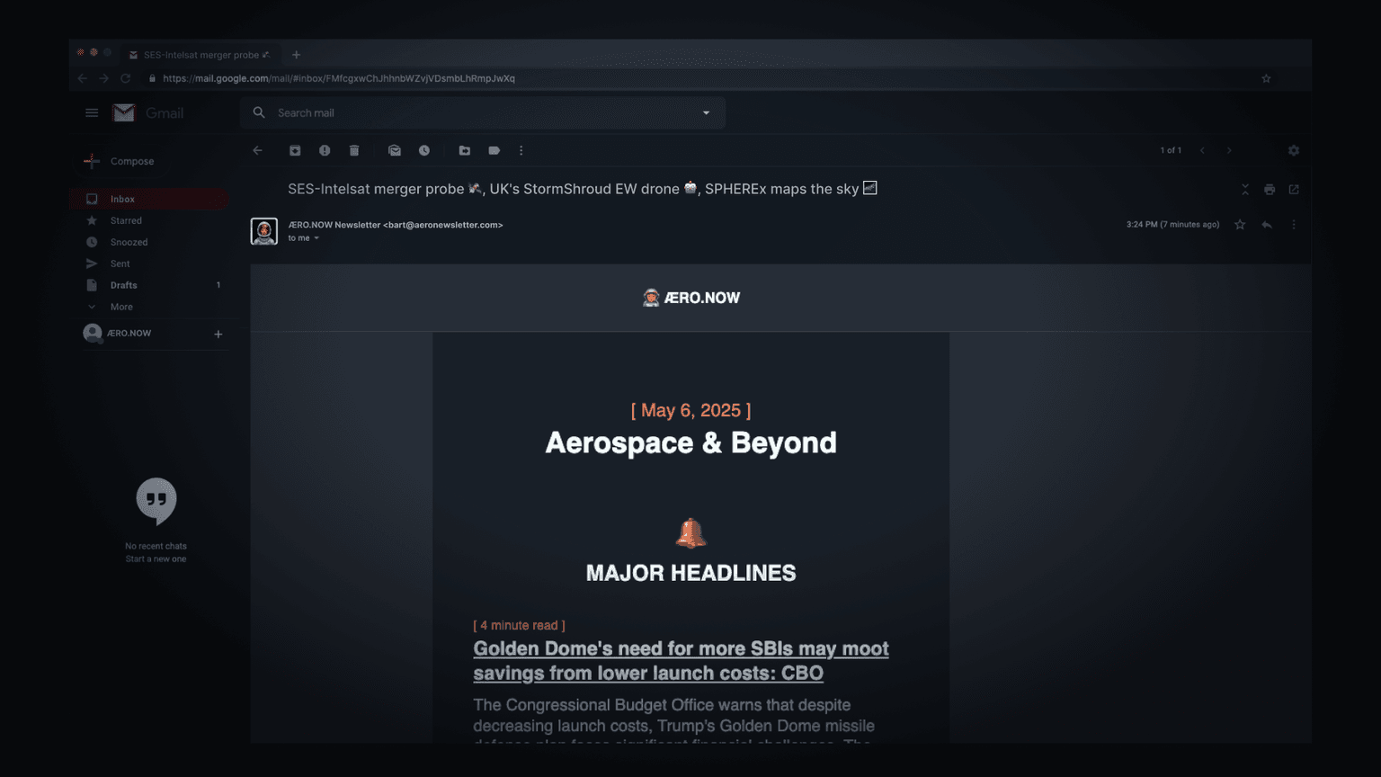The image size is (1381, 777).
Task: Report this email as spam
Action: pyautogui.click(x=325, y=150)
